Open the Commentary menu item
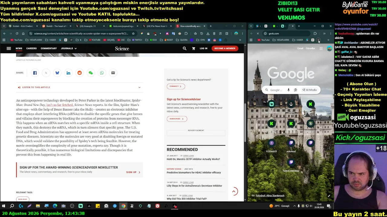This screenshot has width=387, height=217. [49, 49]
